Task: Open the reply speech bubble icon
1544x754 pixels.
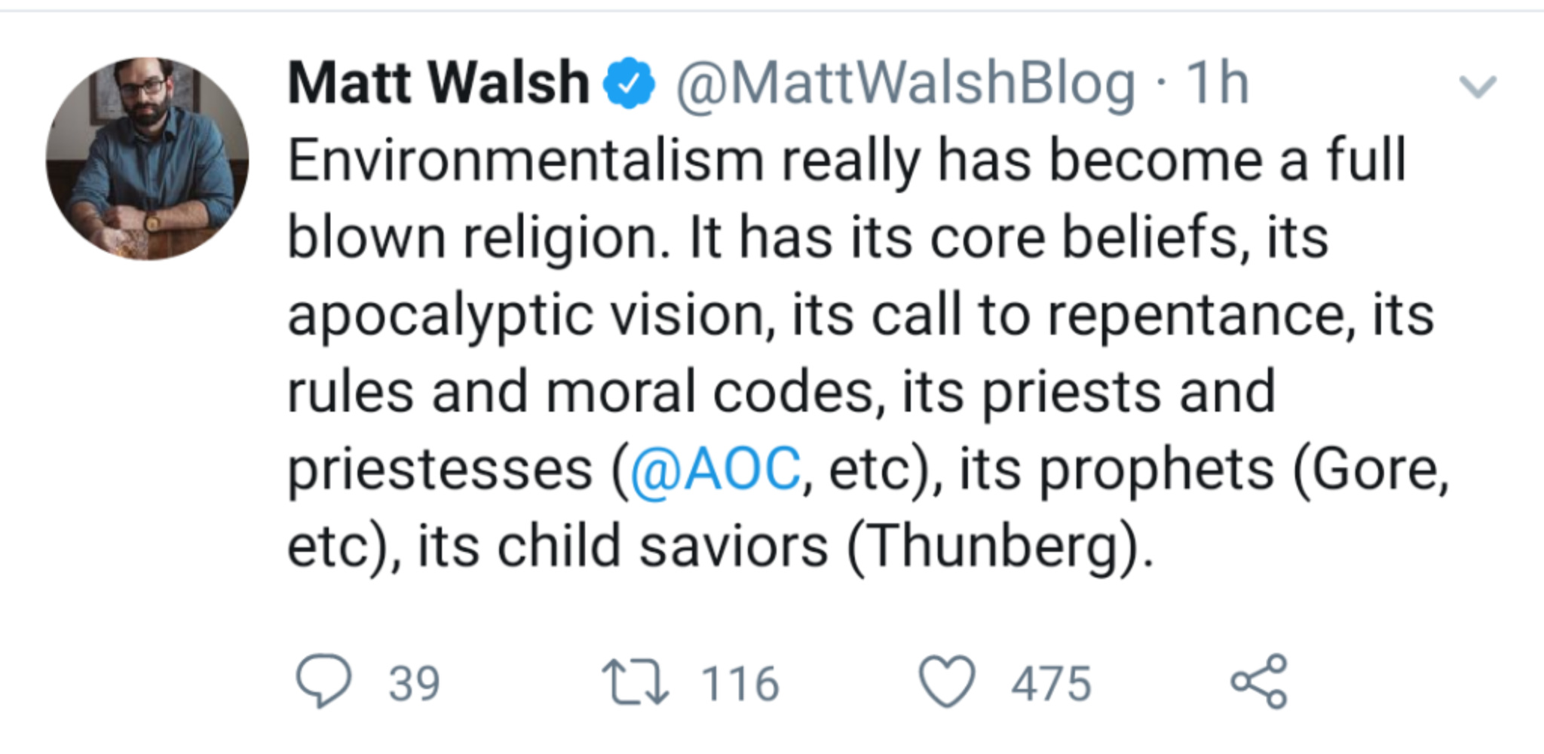Action: pyautogui.click(x=323, y=682)
